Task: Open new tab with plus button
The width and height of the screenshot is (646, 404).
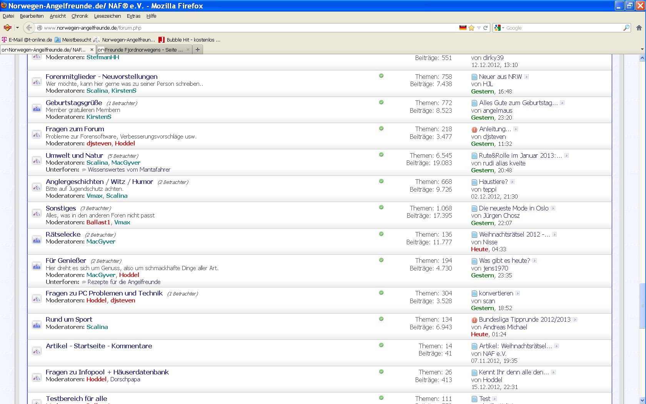Action: tap(197, 50)
